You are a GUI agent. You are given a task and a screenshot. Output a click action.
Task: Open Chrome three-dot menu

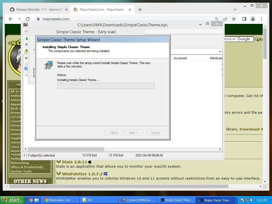click(x=261, y=19)
